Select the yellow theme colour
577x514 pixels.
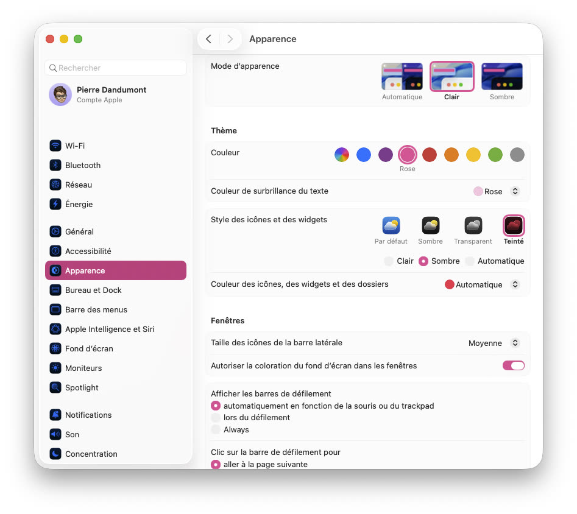(473, 155)
